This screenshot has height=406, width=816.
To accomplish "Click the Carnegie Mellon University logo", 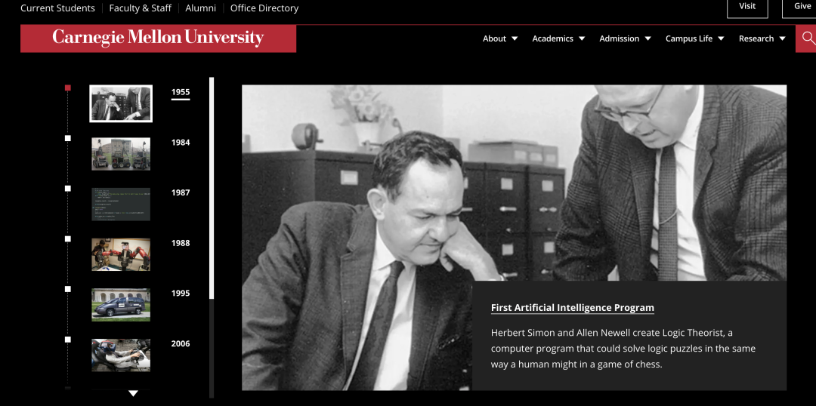I will pos(158,38).
